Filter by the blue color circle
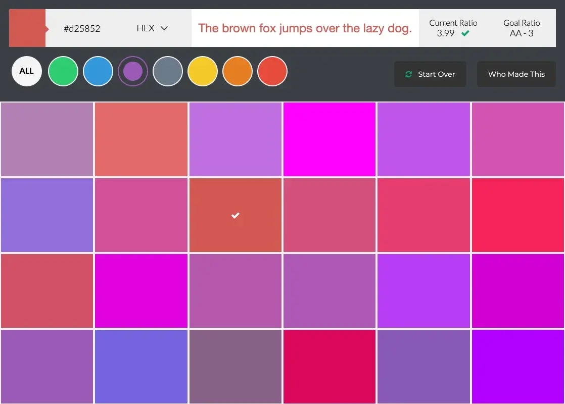Image resolution: width=565 pixels, height=404 pixels. point(98,71)
